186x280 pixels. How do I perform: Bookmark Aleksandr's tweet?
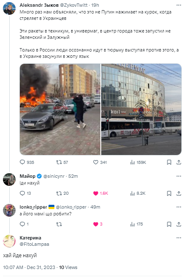[x=169, y=162]
